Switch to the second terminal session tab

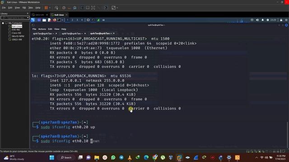pos(72,33)
